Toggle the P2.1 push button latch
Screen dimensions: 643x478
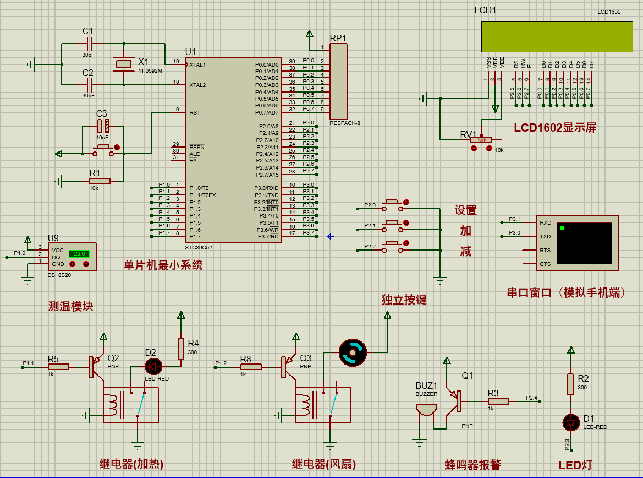406,223
